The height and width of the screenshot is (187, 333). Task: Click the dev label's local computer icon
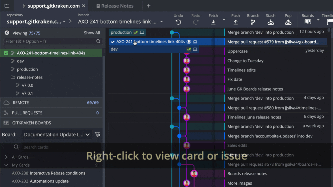pos(195,49)
